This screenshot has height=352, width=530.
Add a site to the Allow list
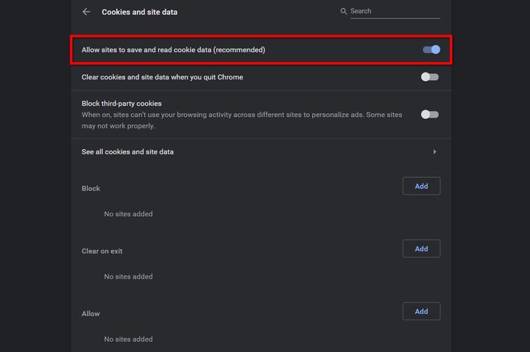tap(421, 311)
